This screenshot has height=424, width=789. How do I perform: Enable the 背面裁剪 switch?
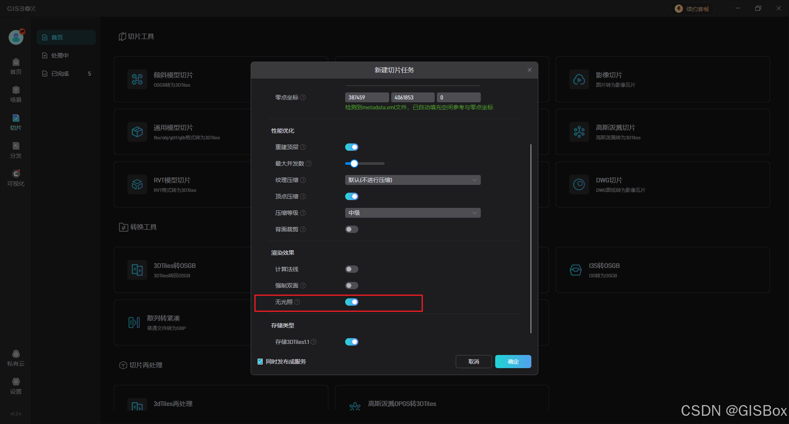click(x=352, y=229)
